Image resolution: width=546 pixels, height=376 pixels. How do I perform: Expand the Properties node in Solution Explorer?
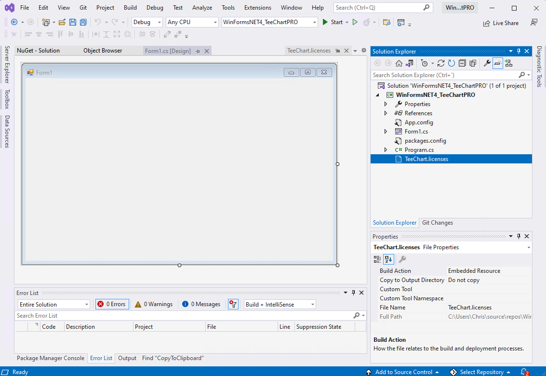point(386,104)
